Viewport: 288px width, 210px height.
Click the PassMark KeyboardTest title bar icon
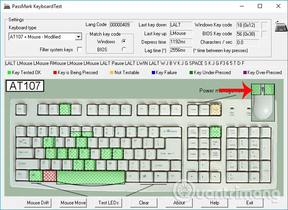pyautogui.click(x=7, y=6)
